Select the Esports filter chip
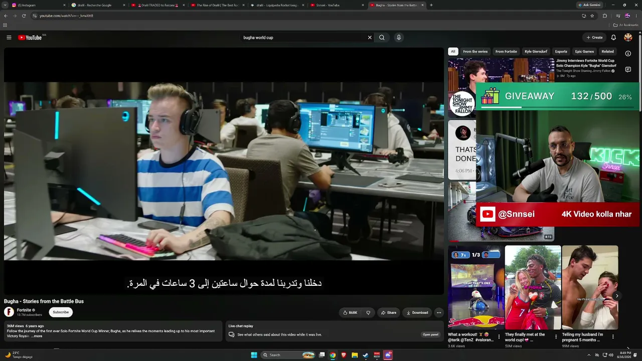 [x=561, y=52]
